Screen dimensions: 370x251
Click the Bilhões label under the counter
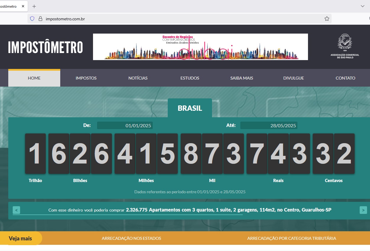80,181
